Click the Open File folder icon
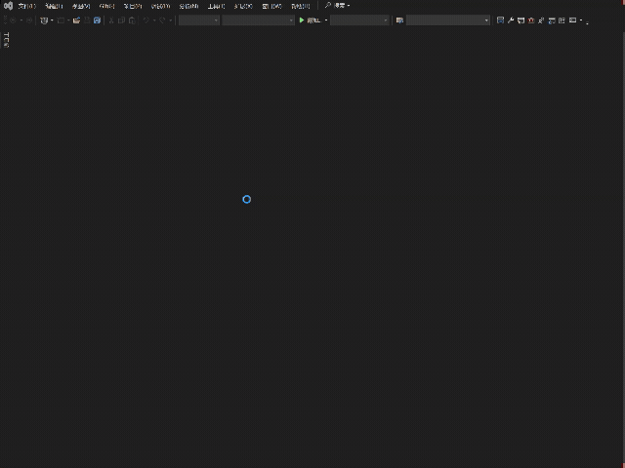Viewport: 625px width, 468px height. [76, 20]
